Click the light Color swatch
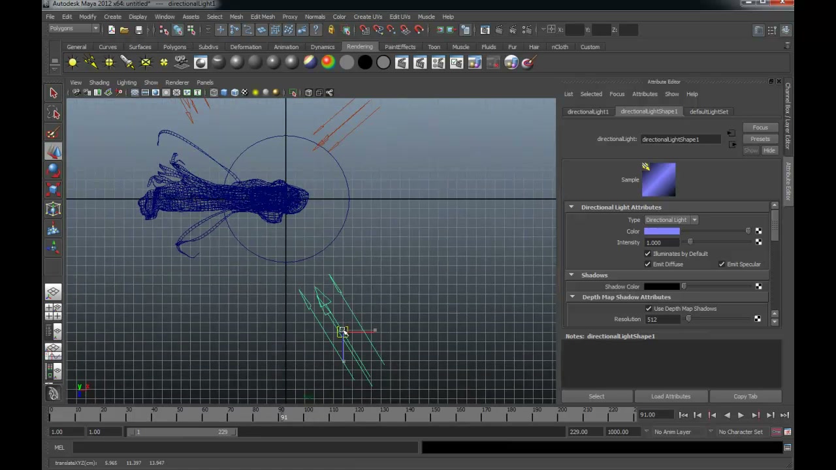836x470 pixels. pos(662,231)
